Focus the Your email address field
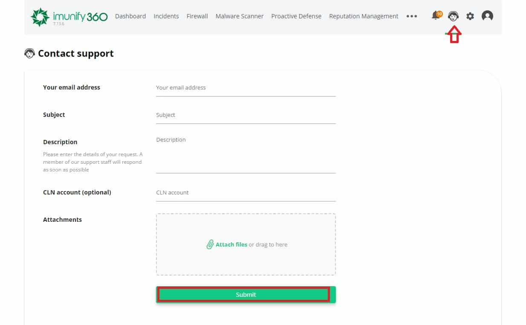 246,88
